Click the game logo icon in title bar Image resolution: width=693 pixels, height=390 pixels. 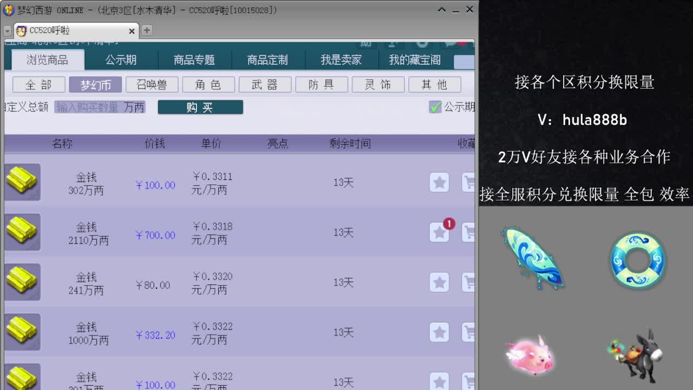pos(9,10)
